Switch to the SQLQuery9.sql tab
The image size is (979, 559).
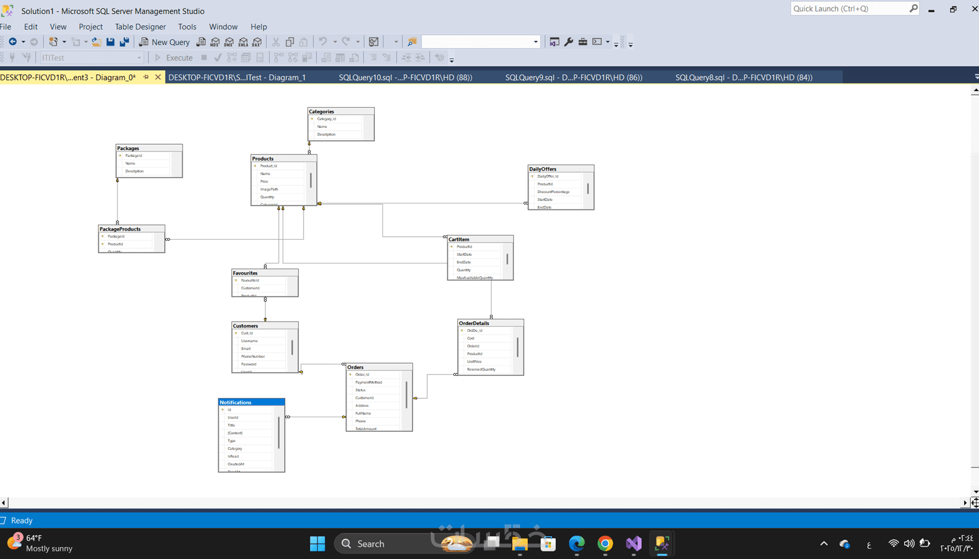pos(574,77)
